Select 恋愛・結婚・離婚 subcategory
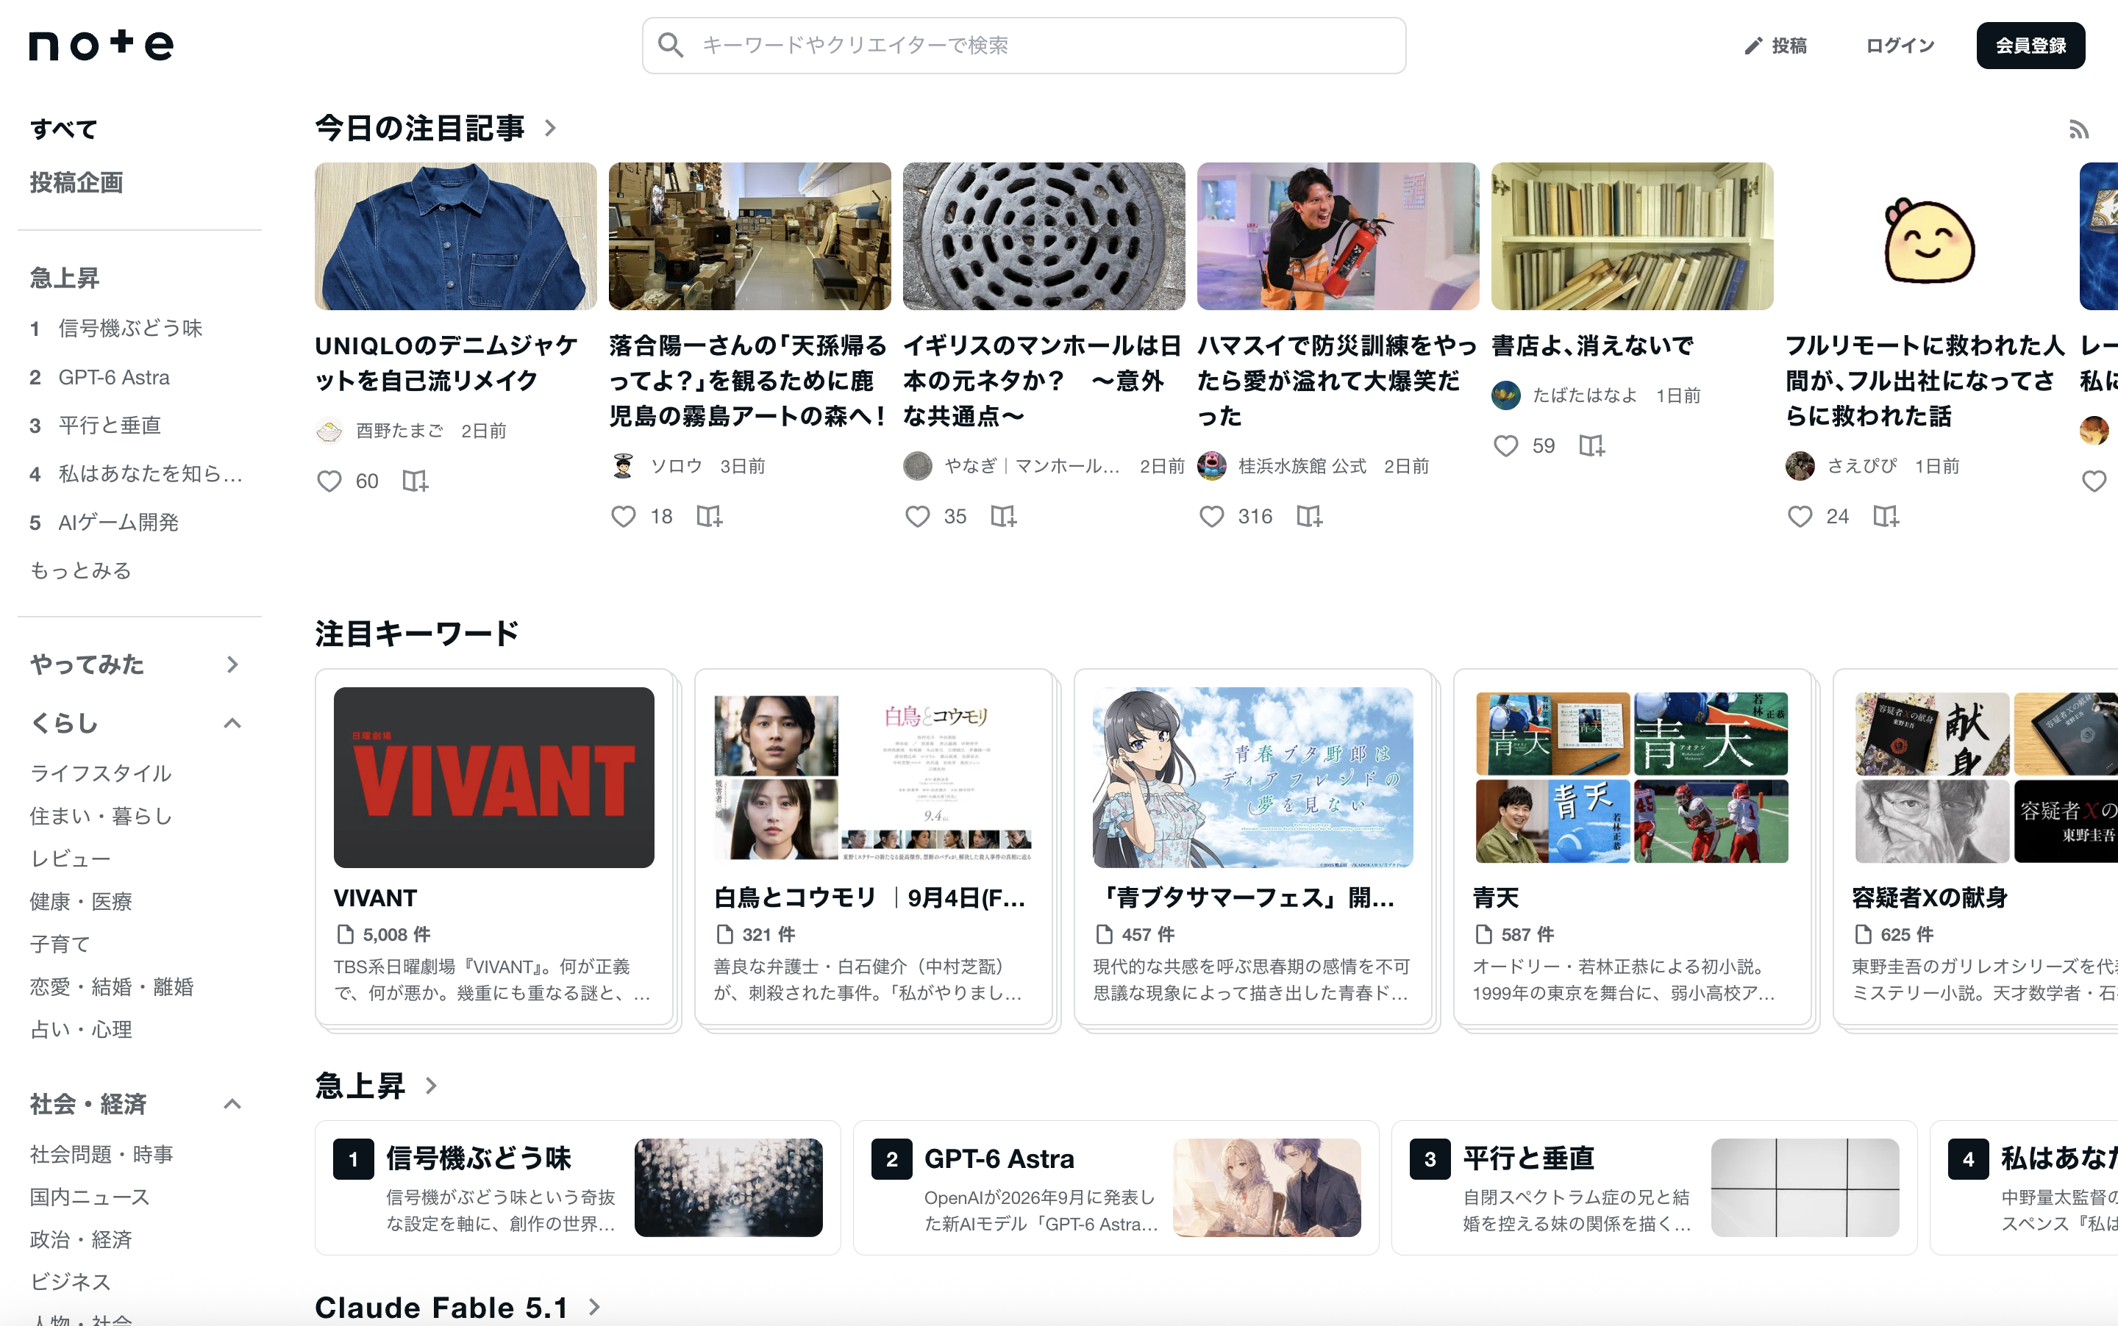 (x=113, y=986)
